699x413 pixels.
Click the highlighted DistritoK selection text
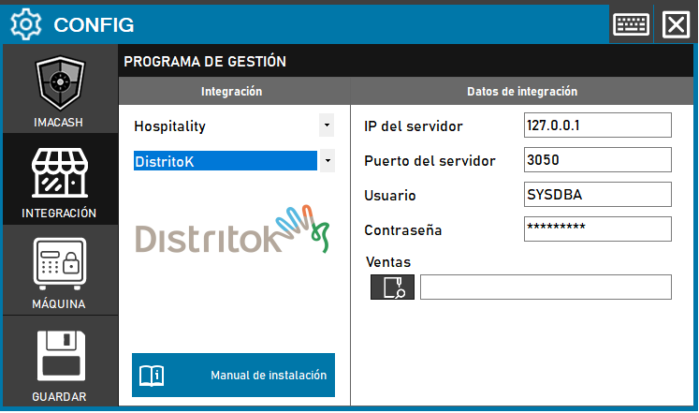point(225,161)
